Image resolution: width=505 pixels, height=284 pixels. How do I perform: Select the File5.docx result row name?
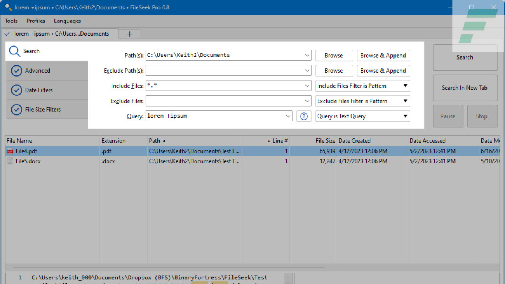tap(28, 161)
